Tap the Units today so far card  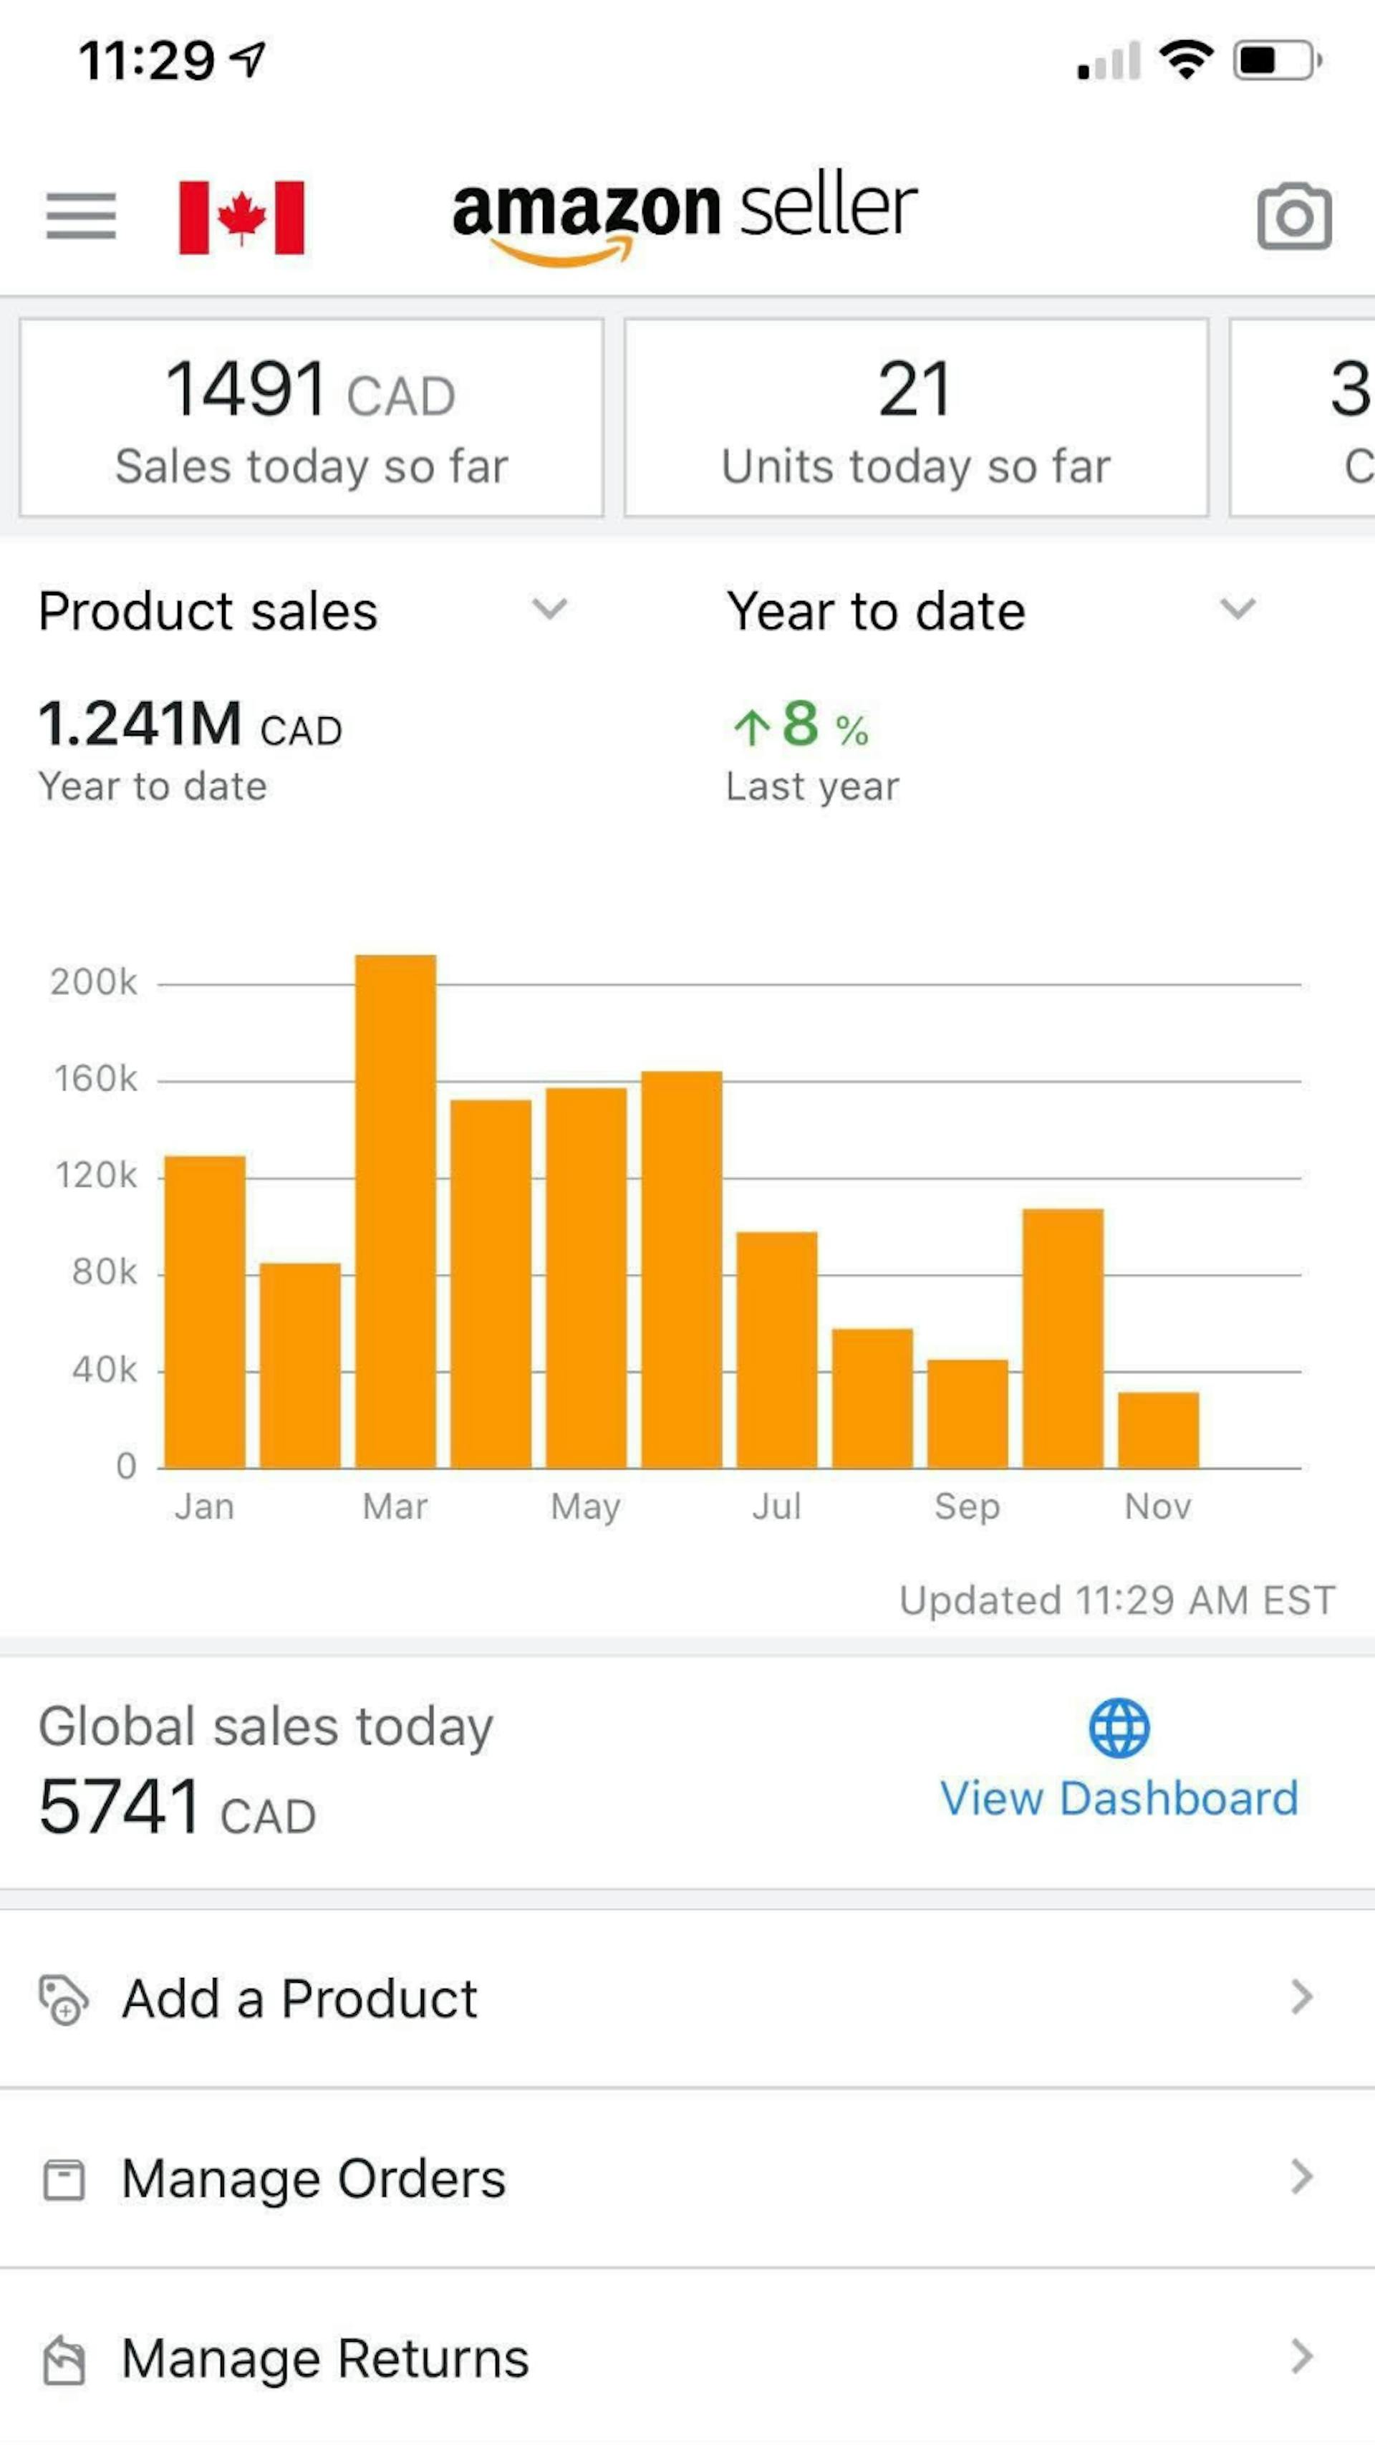click(x=916, y=418)
